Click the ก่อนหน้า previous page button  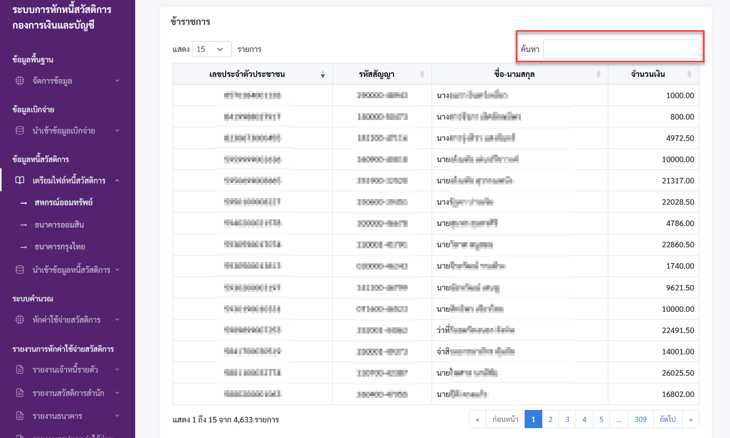[x=505, y=419]
